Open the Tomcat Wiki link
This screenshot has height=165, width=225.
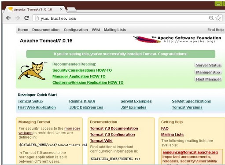(101, 141)
